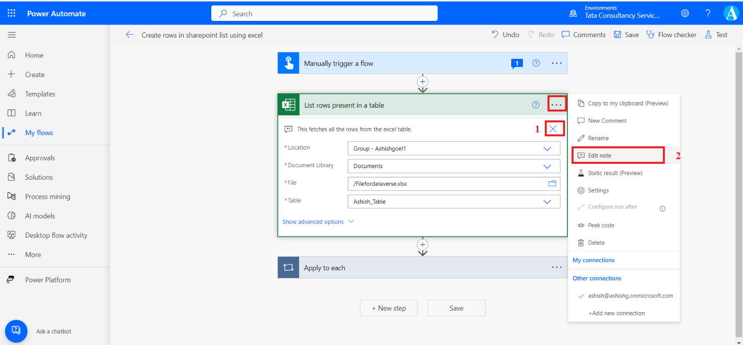Image resolution: width=743 pixels, height=345 pixels.
Task: Expand the Location dropdown
Action: (547, 149)
